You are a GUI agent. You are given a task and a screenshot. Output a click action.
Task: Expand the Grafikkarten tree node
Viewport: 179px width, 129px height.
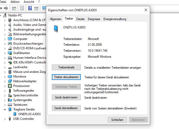(5, 53)
